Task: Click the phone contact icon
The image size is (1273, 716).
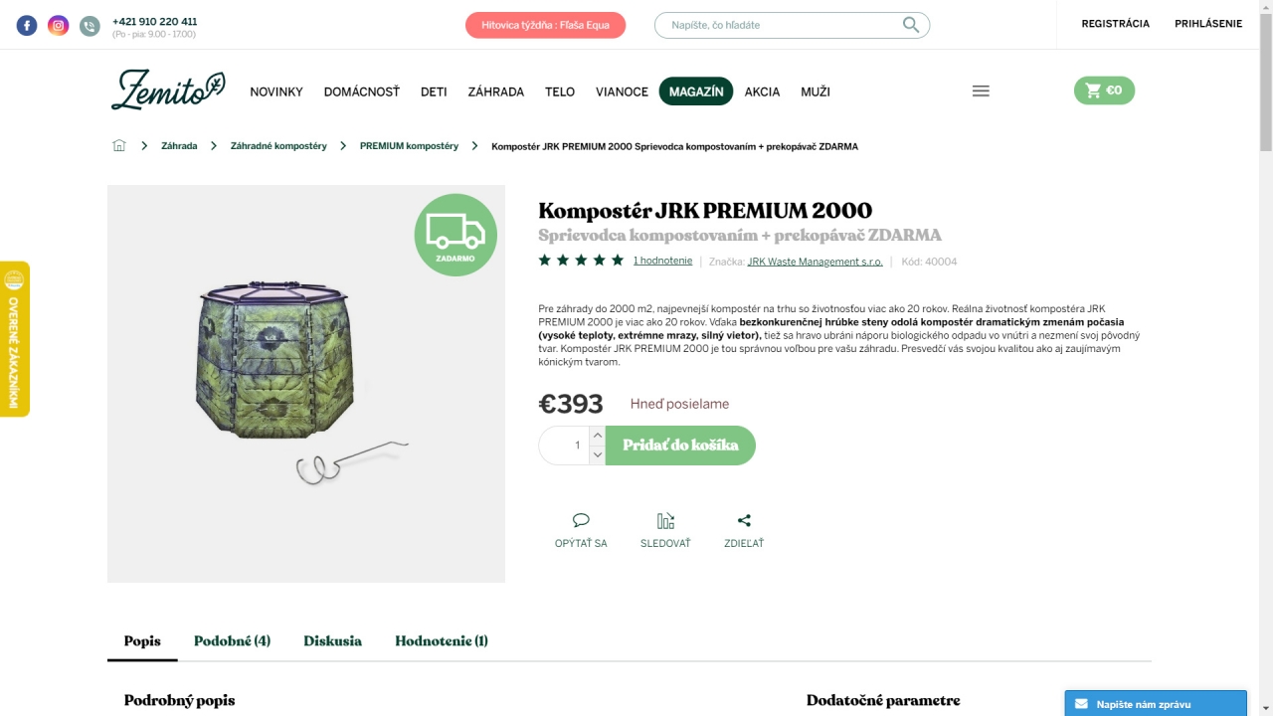Action: pyautogui.click(x=90, y=26)
